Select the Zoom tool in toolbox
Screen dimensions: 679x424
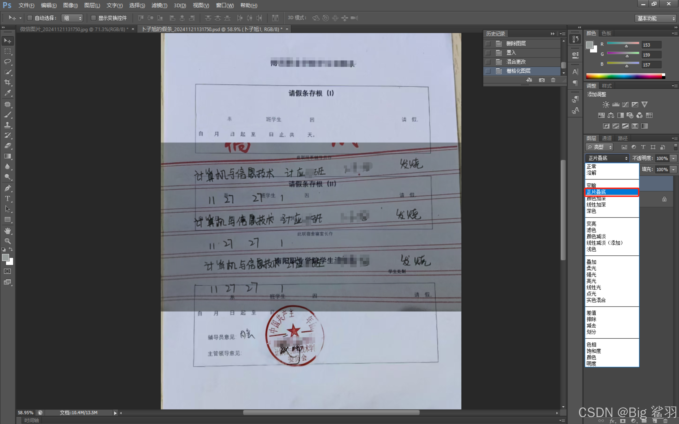coord(8,241)
